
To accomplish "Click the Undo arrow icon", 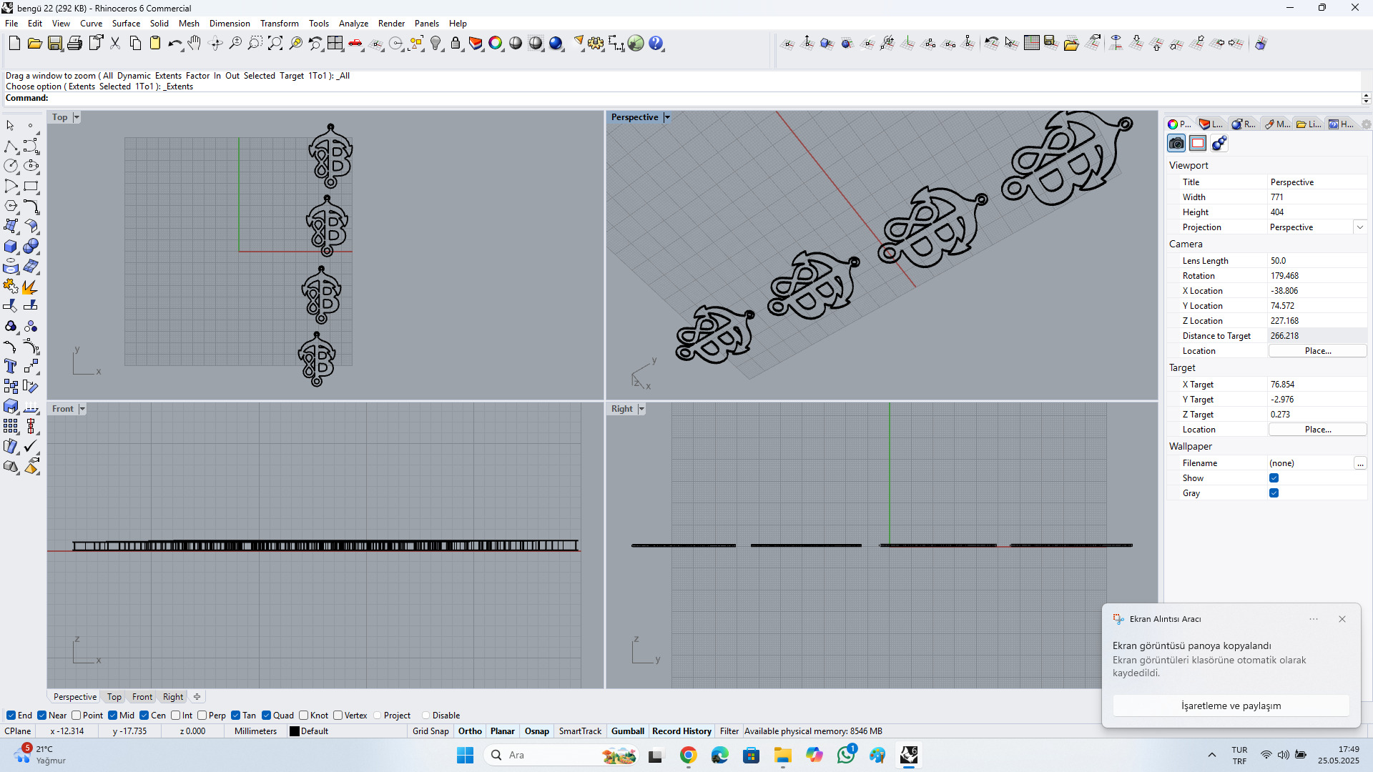I will coord(174,44).
